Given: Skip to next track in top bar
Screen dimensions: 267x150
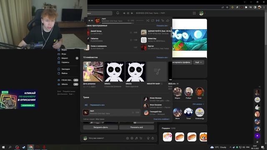Looking at the screenshot, I should click(132, 13).
